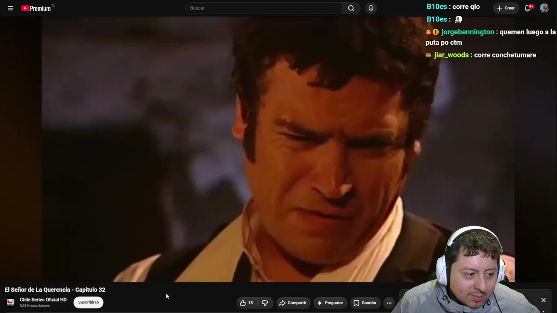This screenshot has height=313, width=557.
Task: Open Chile Series Oficial HD channel name
Action: (x=43, y=300)
